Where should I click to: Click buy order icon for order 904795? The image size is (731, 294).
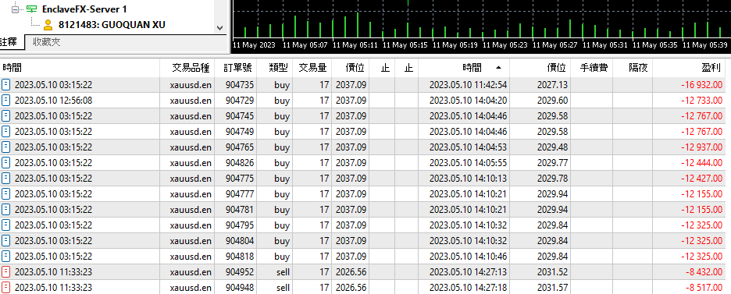(x=6, y=225)
